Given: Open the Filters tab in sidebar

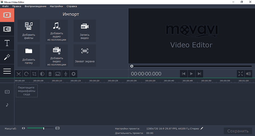Looking at the screenshot, I should pyautogui.click(x=7, y=29).
